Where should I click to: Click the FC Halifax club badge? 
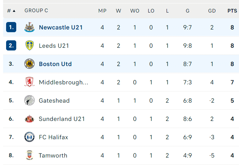[29, 137]
